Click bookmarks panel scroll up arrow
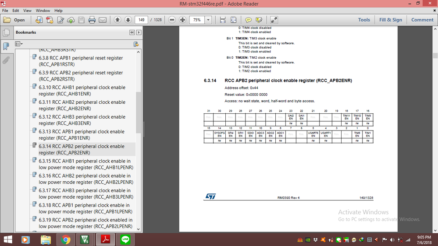The width and height of the screenshot is (438, 246). [138, 52]
